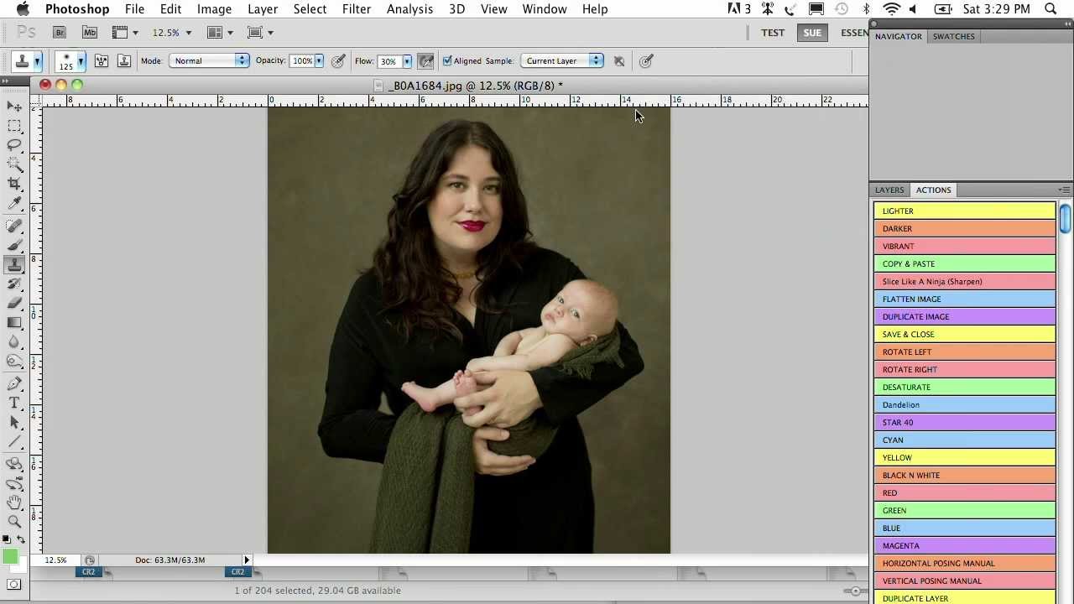
Task: Open the blending Mode dropdown set to Normal
Action: coord(209,60)
